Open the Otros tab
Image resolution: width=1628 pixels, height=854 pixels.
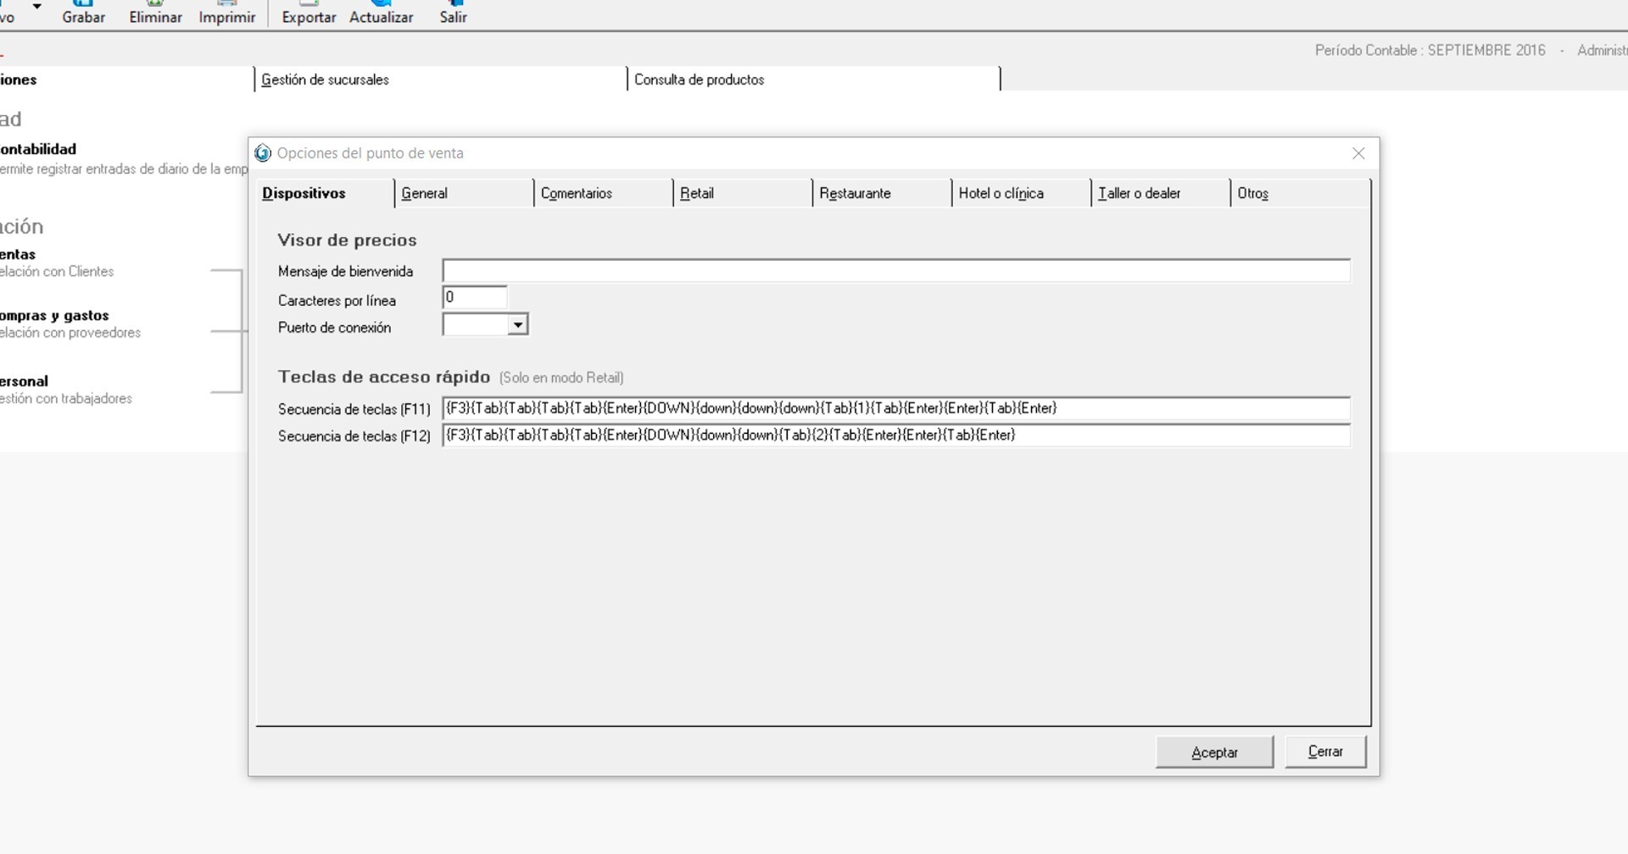(x=1252, y=193)
